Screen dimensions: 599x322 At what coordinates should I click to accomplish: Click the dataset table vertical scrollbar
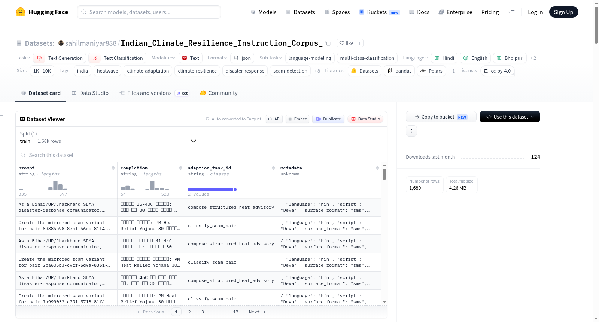(x=384, y=174)
